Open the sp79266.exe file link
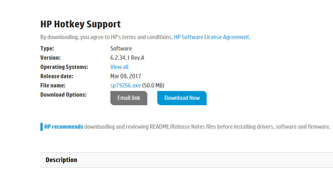The width and height of the screenshot is (333, 177). pyautogui.click(x=126, y=86)
